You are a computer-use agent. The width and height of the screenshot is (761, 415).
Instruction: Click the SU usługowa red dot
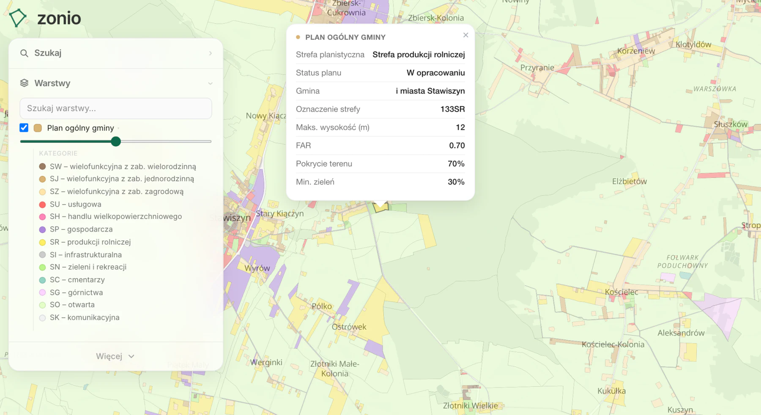tap(42, 205)
